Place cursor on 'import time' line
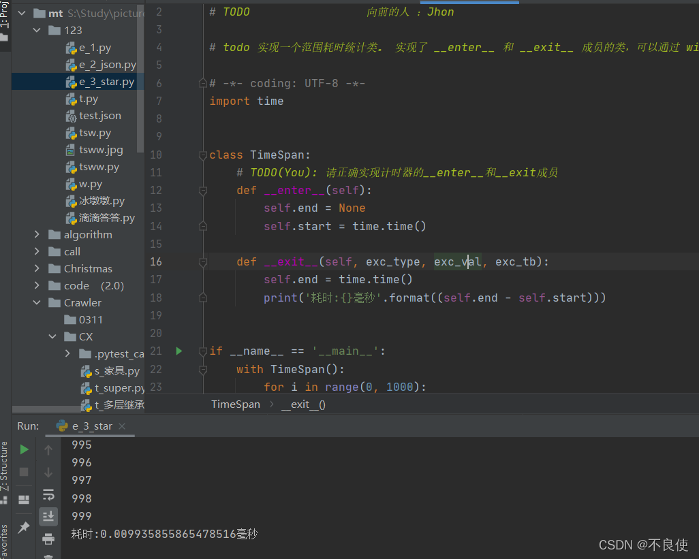 click(247, 101)
